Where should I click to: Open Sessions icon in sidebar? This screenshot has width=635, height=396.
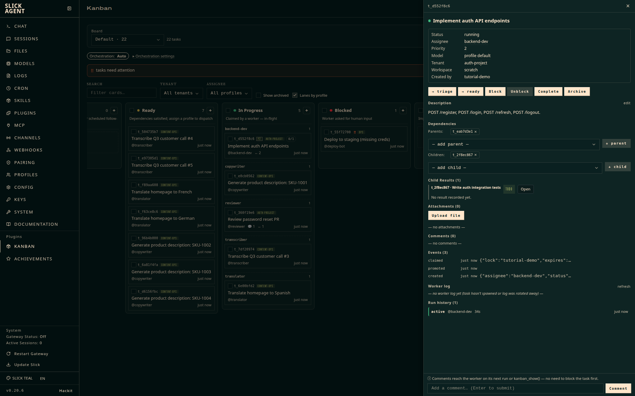click(8, 39)
